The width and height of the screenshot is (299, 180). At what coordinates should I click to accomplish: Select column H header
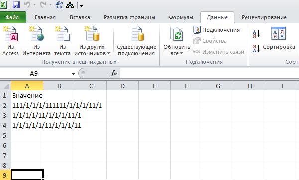pos(250,86)
